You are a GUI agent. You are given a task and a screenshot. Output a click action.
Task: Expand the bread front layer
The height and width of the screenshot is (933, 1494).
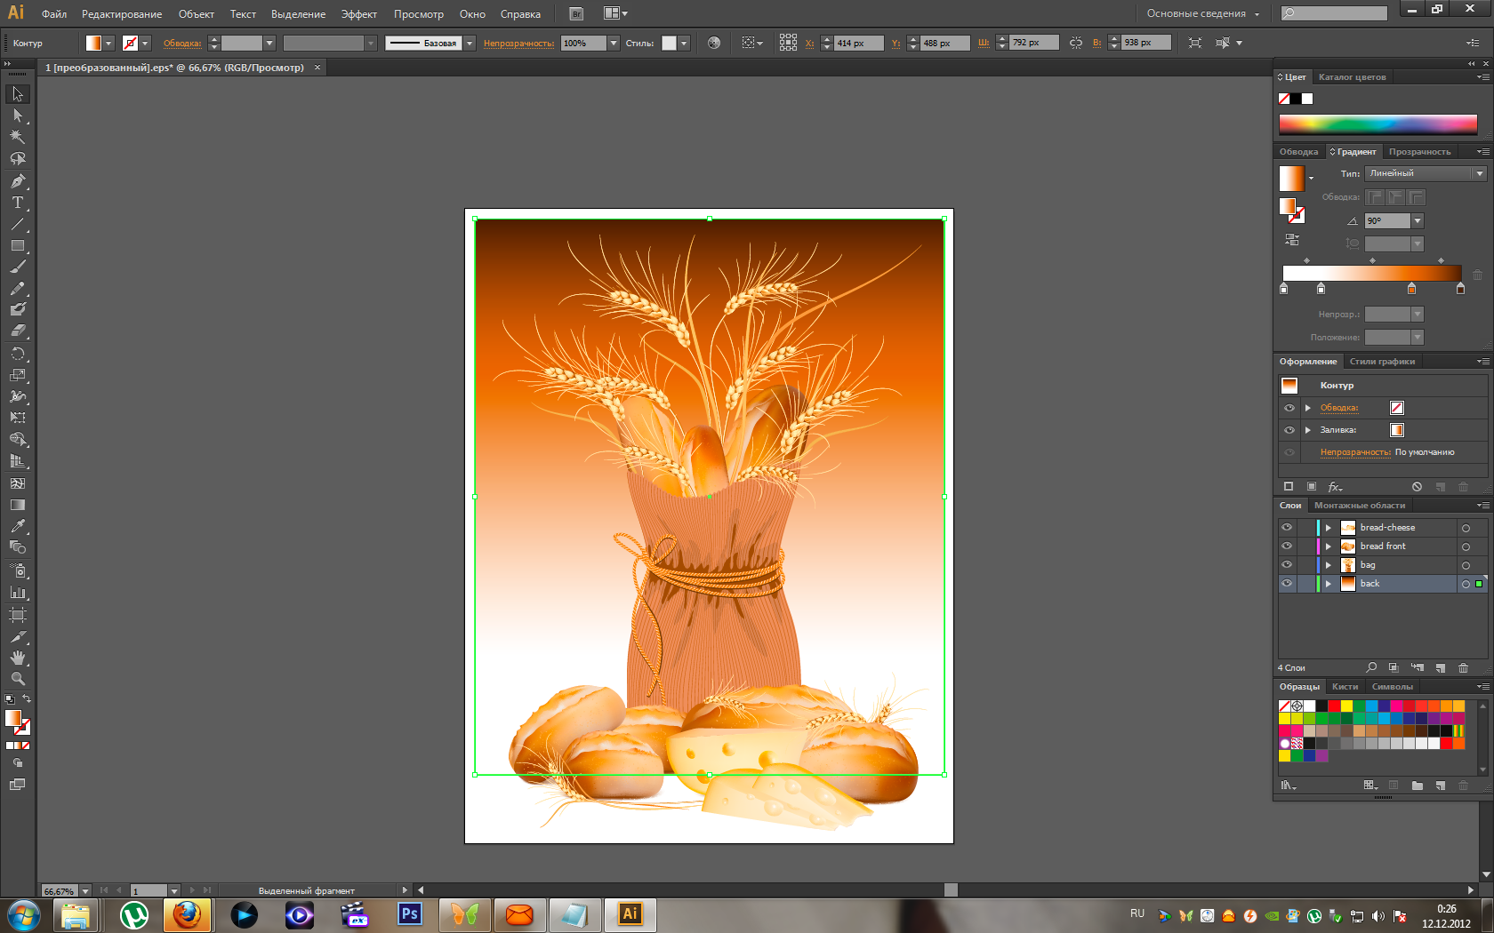(1329, 546)
